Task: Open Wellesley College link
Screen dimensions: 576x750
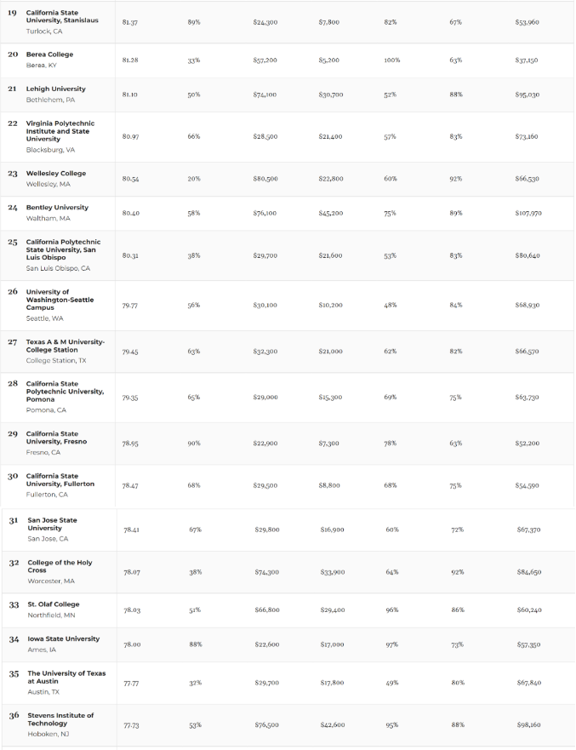Action: [55, 174]
